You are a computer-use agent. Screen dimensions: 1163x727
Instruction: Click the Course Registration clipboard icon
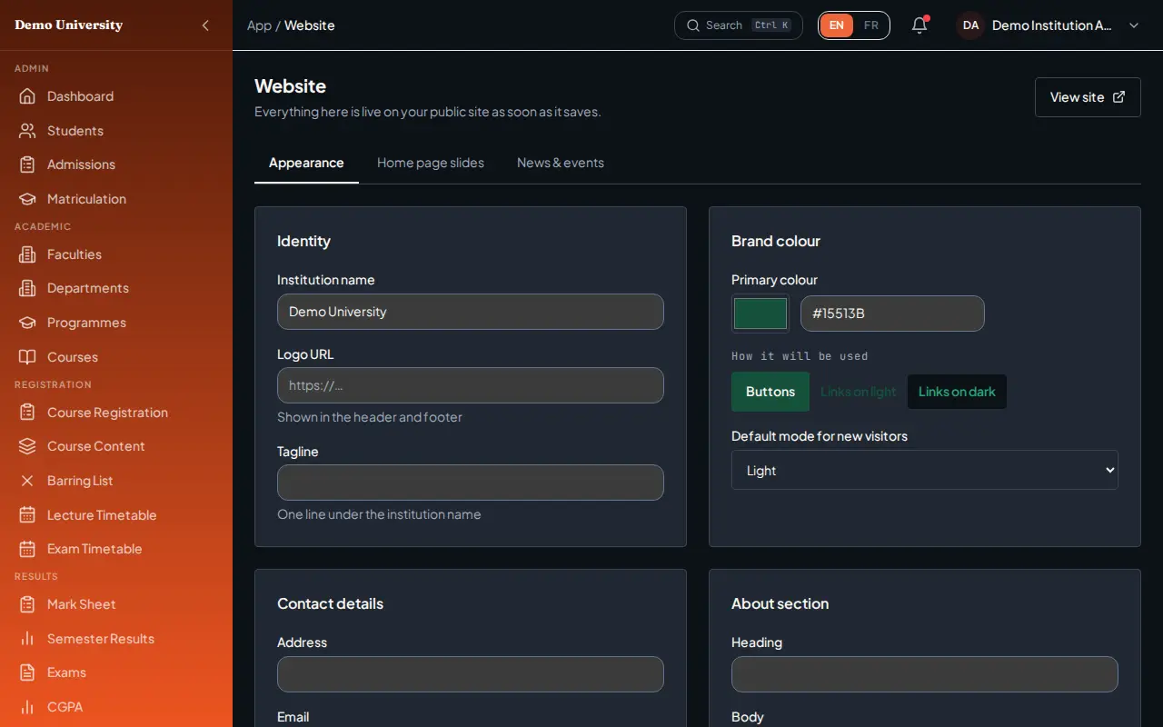(x=27, y=413)
